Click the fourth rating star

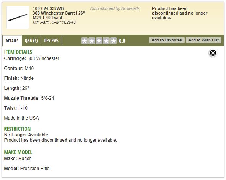106,41
